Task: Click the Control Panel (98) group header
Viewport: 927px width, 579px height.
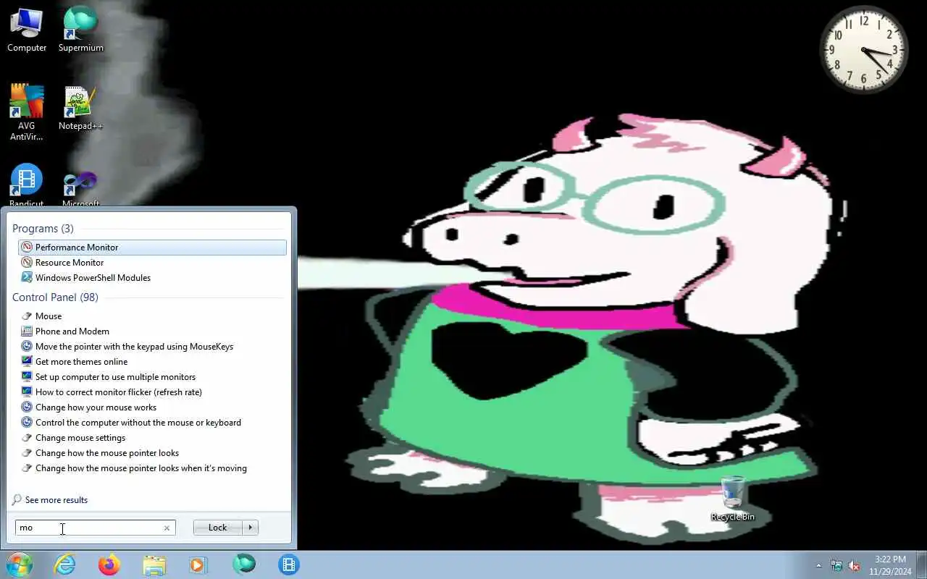Action: (x=55, y=297)
